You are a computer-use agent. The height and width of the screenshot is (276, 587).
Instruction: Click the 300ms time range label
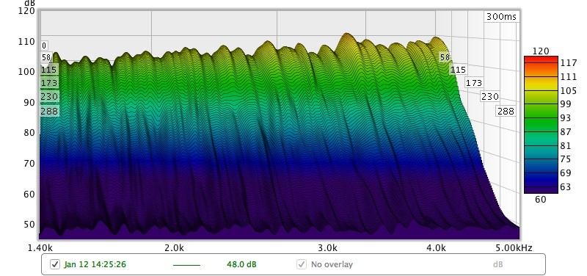pos(501,17)
